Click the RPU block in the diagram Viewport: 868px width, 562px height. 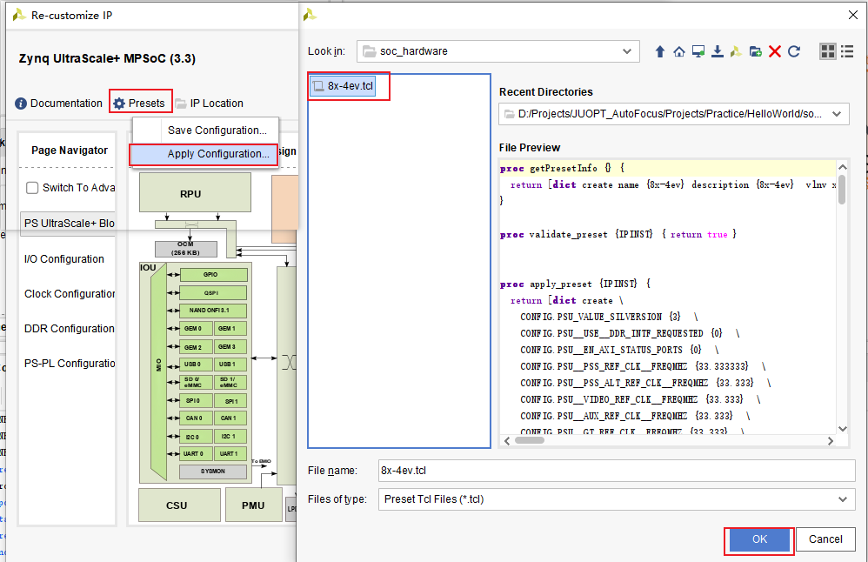[x=195, y=192]
